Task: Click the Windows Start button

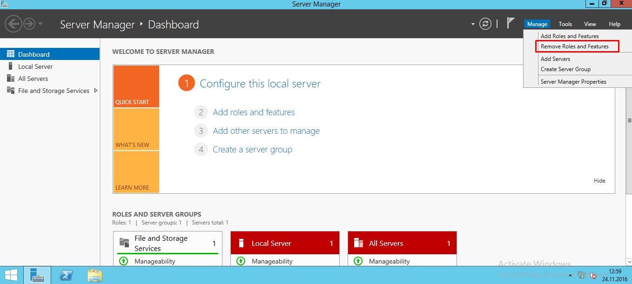Action: pos(11,275)
